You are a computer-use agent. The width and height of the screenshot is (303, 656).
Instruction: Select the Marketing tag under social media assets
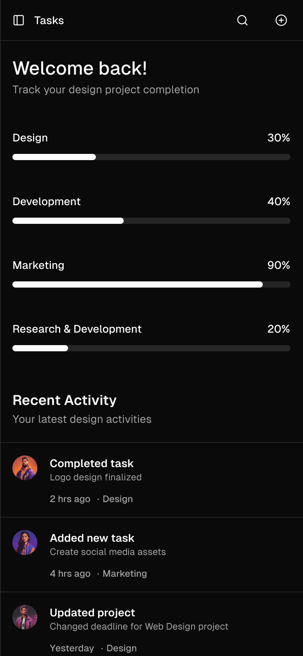[x=125, y=574]
